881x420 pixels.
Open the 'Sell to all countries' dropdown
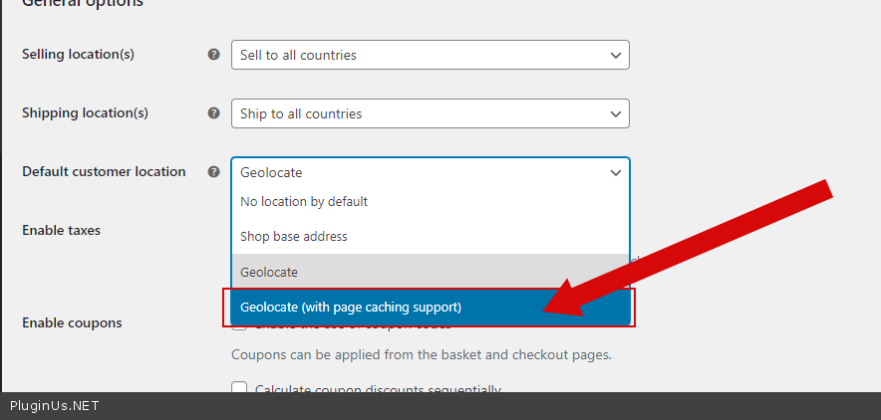click(x=429, y=55)
